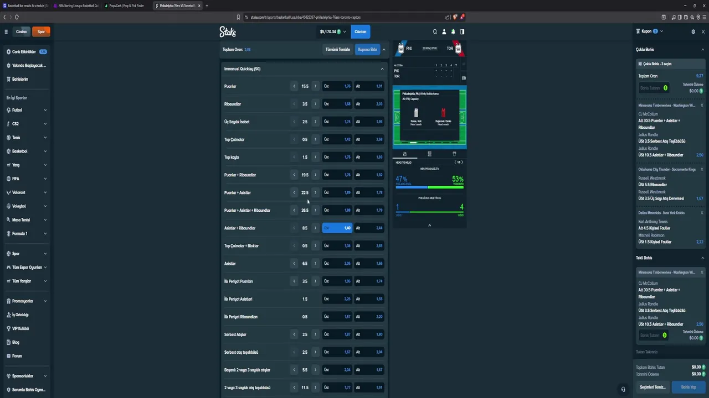The width and height of the screenshot is (709, 398).
Task: Select the head-to-head stats tab icon
Action: [405, 154]
